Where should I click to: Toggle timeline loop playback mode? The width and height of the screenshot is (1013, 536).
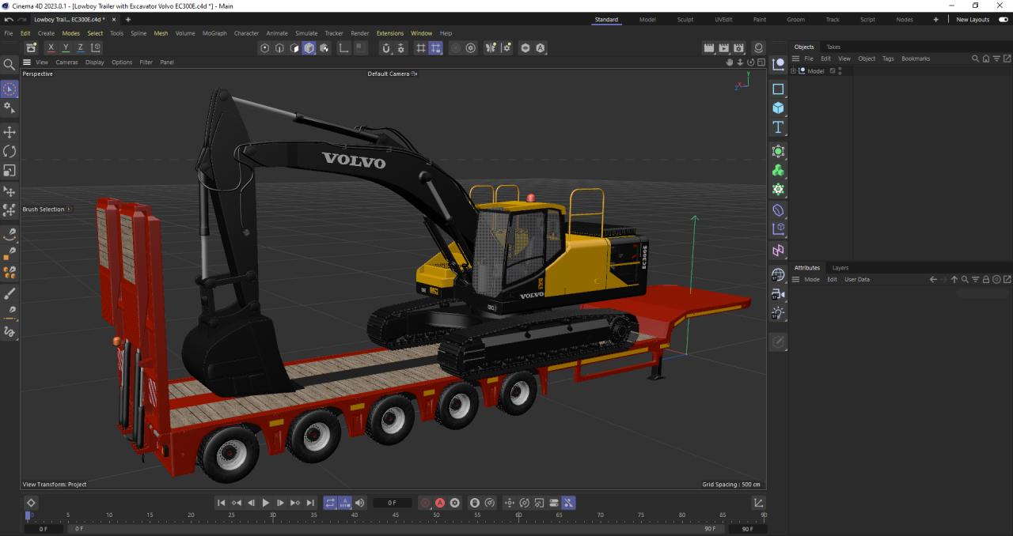(x=330, y=503)
